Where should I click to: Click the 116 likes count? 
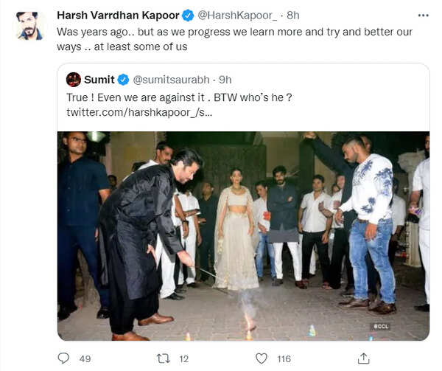(284, 358)
